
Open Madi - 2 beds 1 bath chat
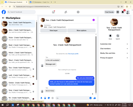[x=18, y=46]
